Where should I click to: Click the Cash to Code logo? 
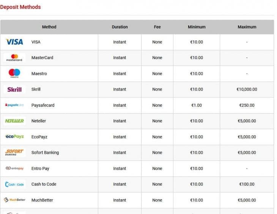pyautogui.click(x=14, y=184)
